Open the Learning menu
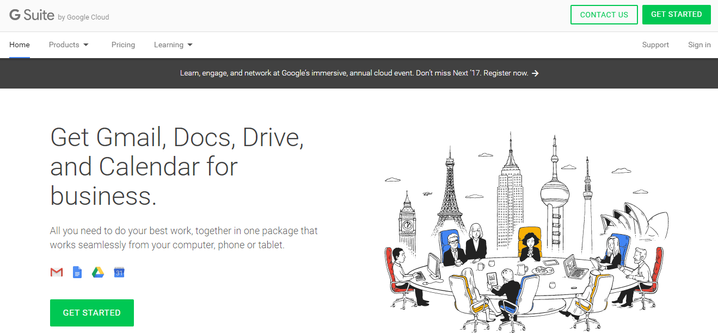 pos(174,45)
